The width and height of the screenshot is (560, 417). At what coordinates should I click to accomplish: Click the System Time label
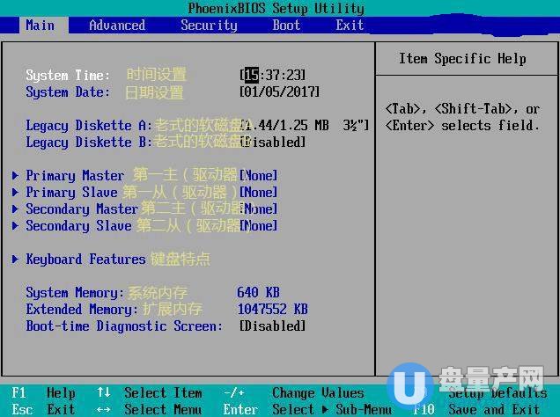click(68, 75)
